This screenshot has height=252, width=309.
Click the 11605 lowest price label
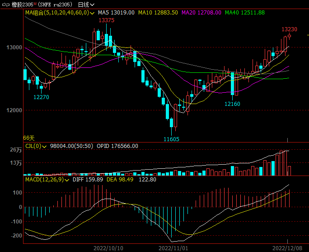coord(172,139)
